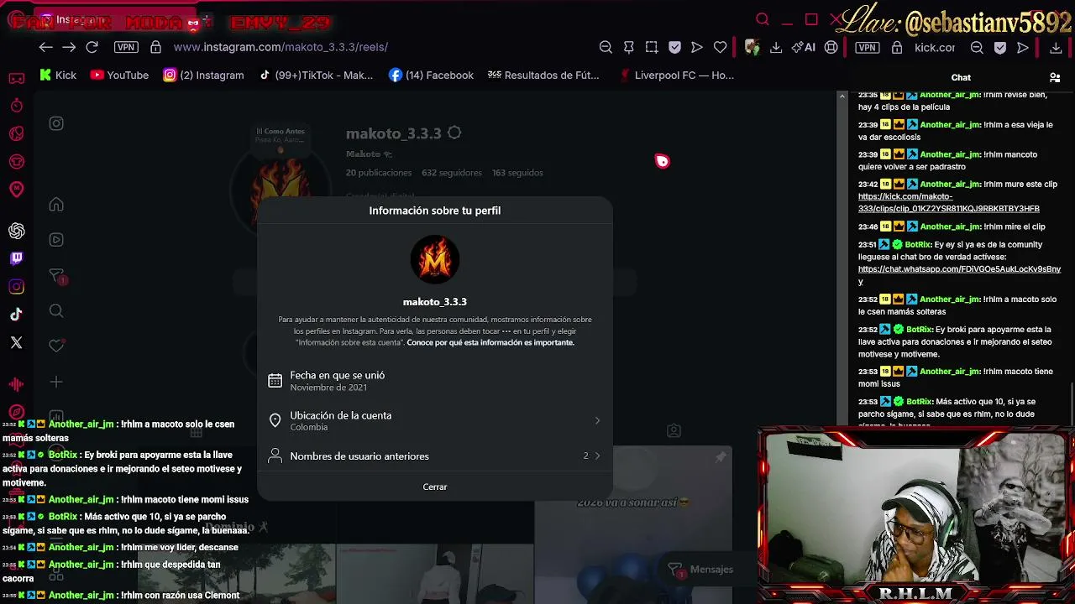Expand the 'Ubicación de la cuenta' row

(x=435, y=420)
